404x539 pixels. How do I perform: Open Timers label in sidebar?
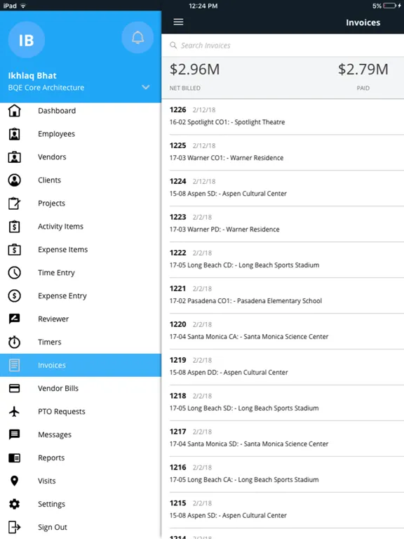pos(50,342)
